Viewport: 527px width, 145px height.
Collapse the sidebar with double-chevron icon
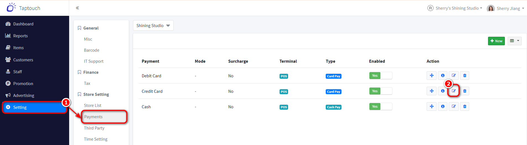[77, 8]
